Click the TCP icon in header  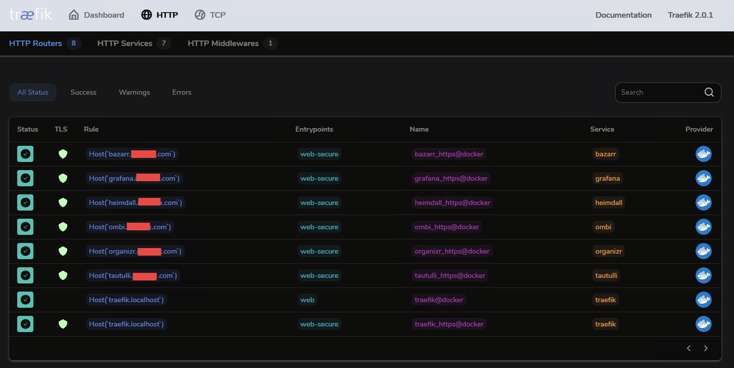(200, 15)
